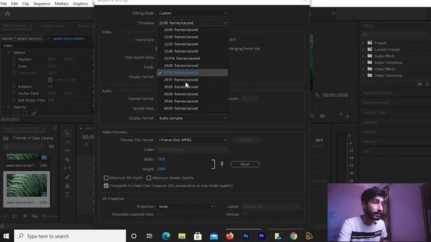Open the Markers menu
Viewport: 431px width, 242px height.
[x=61, y=3]
